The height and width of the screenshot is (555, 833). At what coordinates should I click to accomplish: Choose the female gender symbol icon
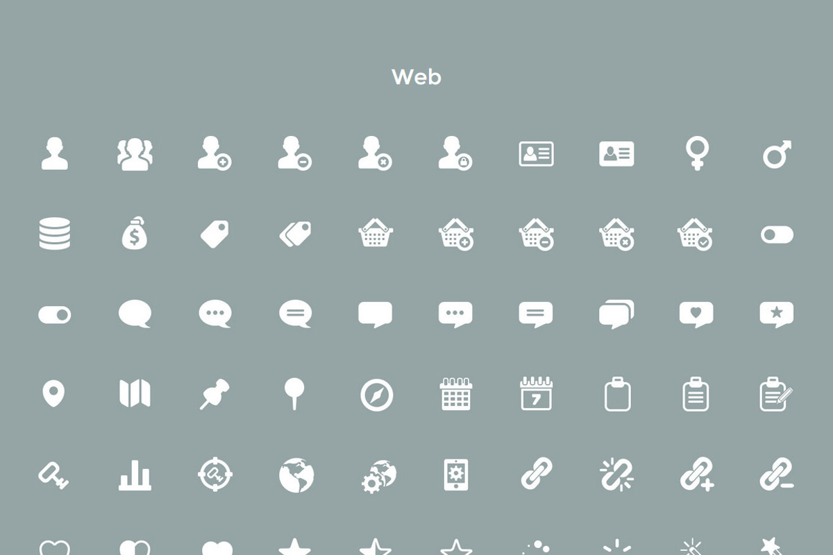(696, 153)
